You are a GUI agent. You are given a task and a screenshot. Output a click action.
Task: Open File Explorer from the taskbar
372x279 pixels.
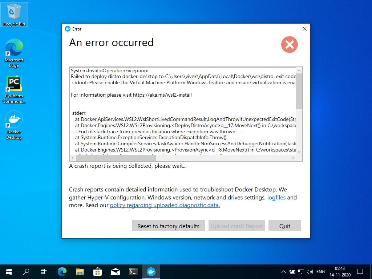coord(80,272)
